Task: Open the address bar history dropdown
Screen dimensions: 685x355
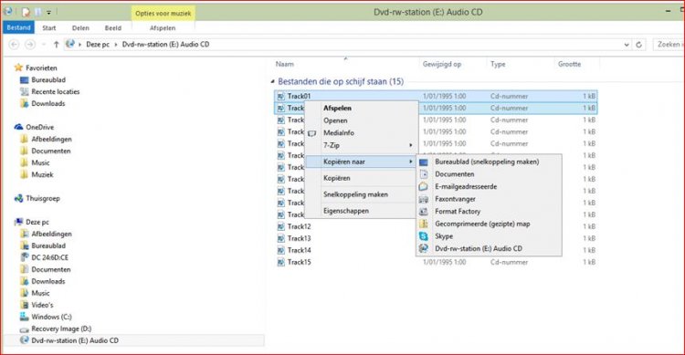Action: 627,45
